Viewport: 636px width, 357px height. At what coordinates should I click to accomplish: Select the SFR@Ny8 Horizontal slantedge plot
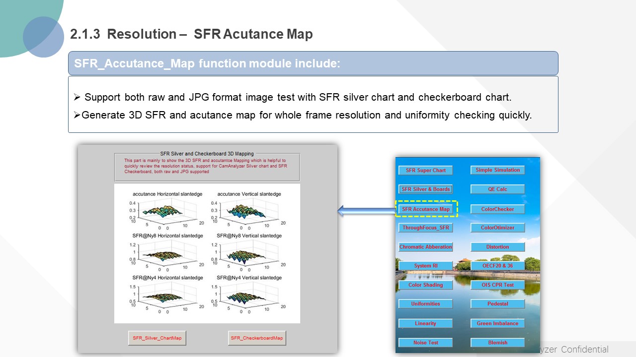[x=167, y=252]
